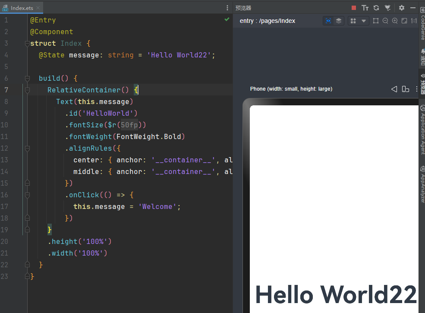
Task: Zoom out the preview
Action: click(385, 21)
